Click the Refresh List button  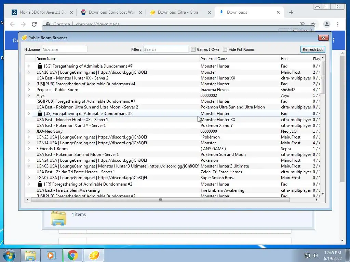[x=312, y=49]
